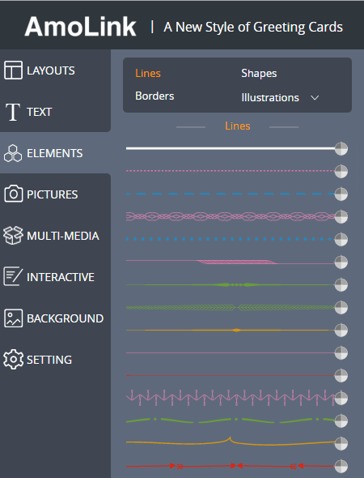364x478 pixels.
Task: Select the pink zigzag stitched line
Action: tap(231, 398)
